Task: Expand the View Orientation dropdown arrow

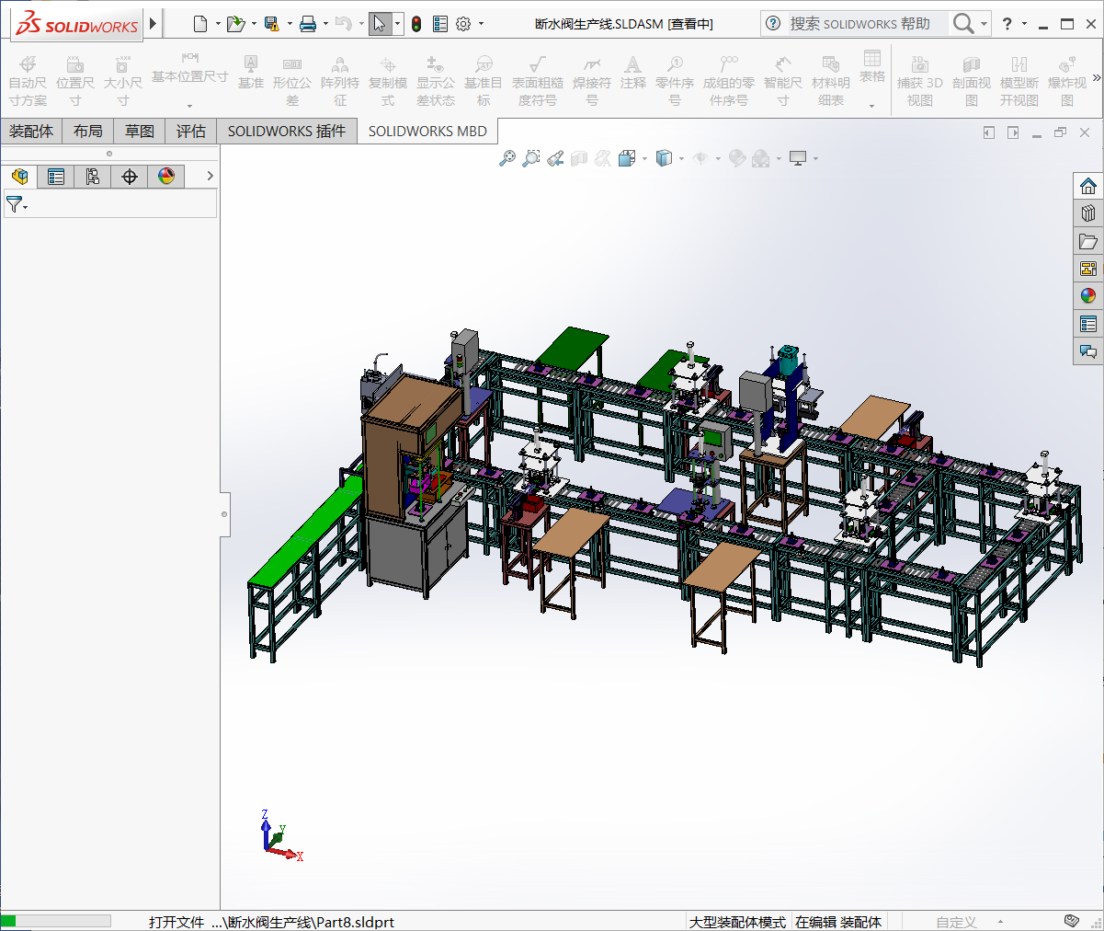Action: point(644,158)
